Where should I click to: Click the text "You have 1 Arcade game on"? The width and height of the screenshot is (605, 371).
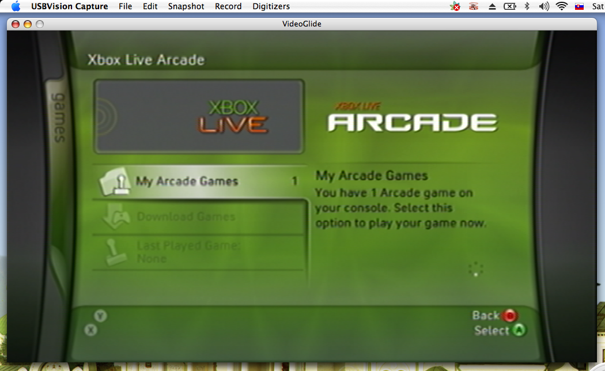394,193
